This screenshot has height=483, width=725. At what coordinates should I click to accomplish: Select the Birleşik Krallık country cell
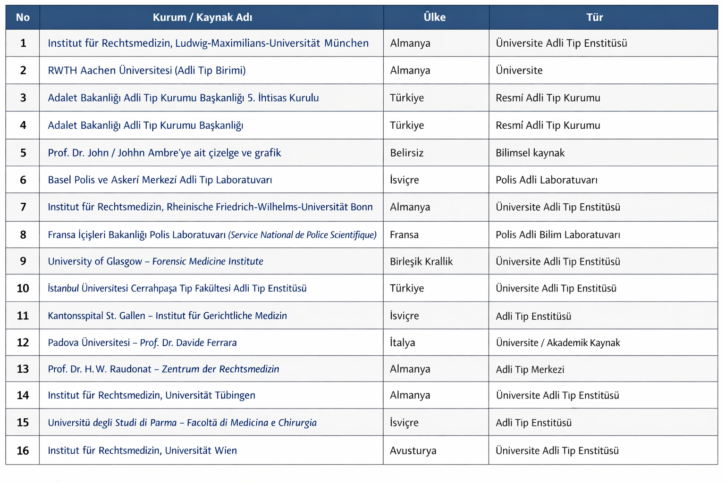point(421,261)
